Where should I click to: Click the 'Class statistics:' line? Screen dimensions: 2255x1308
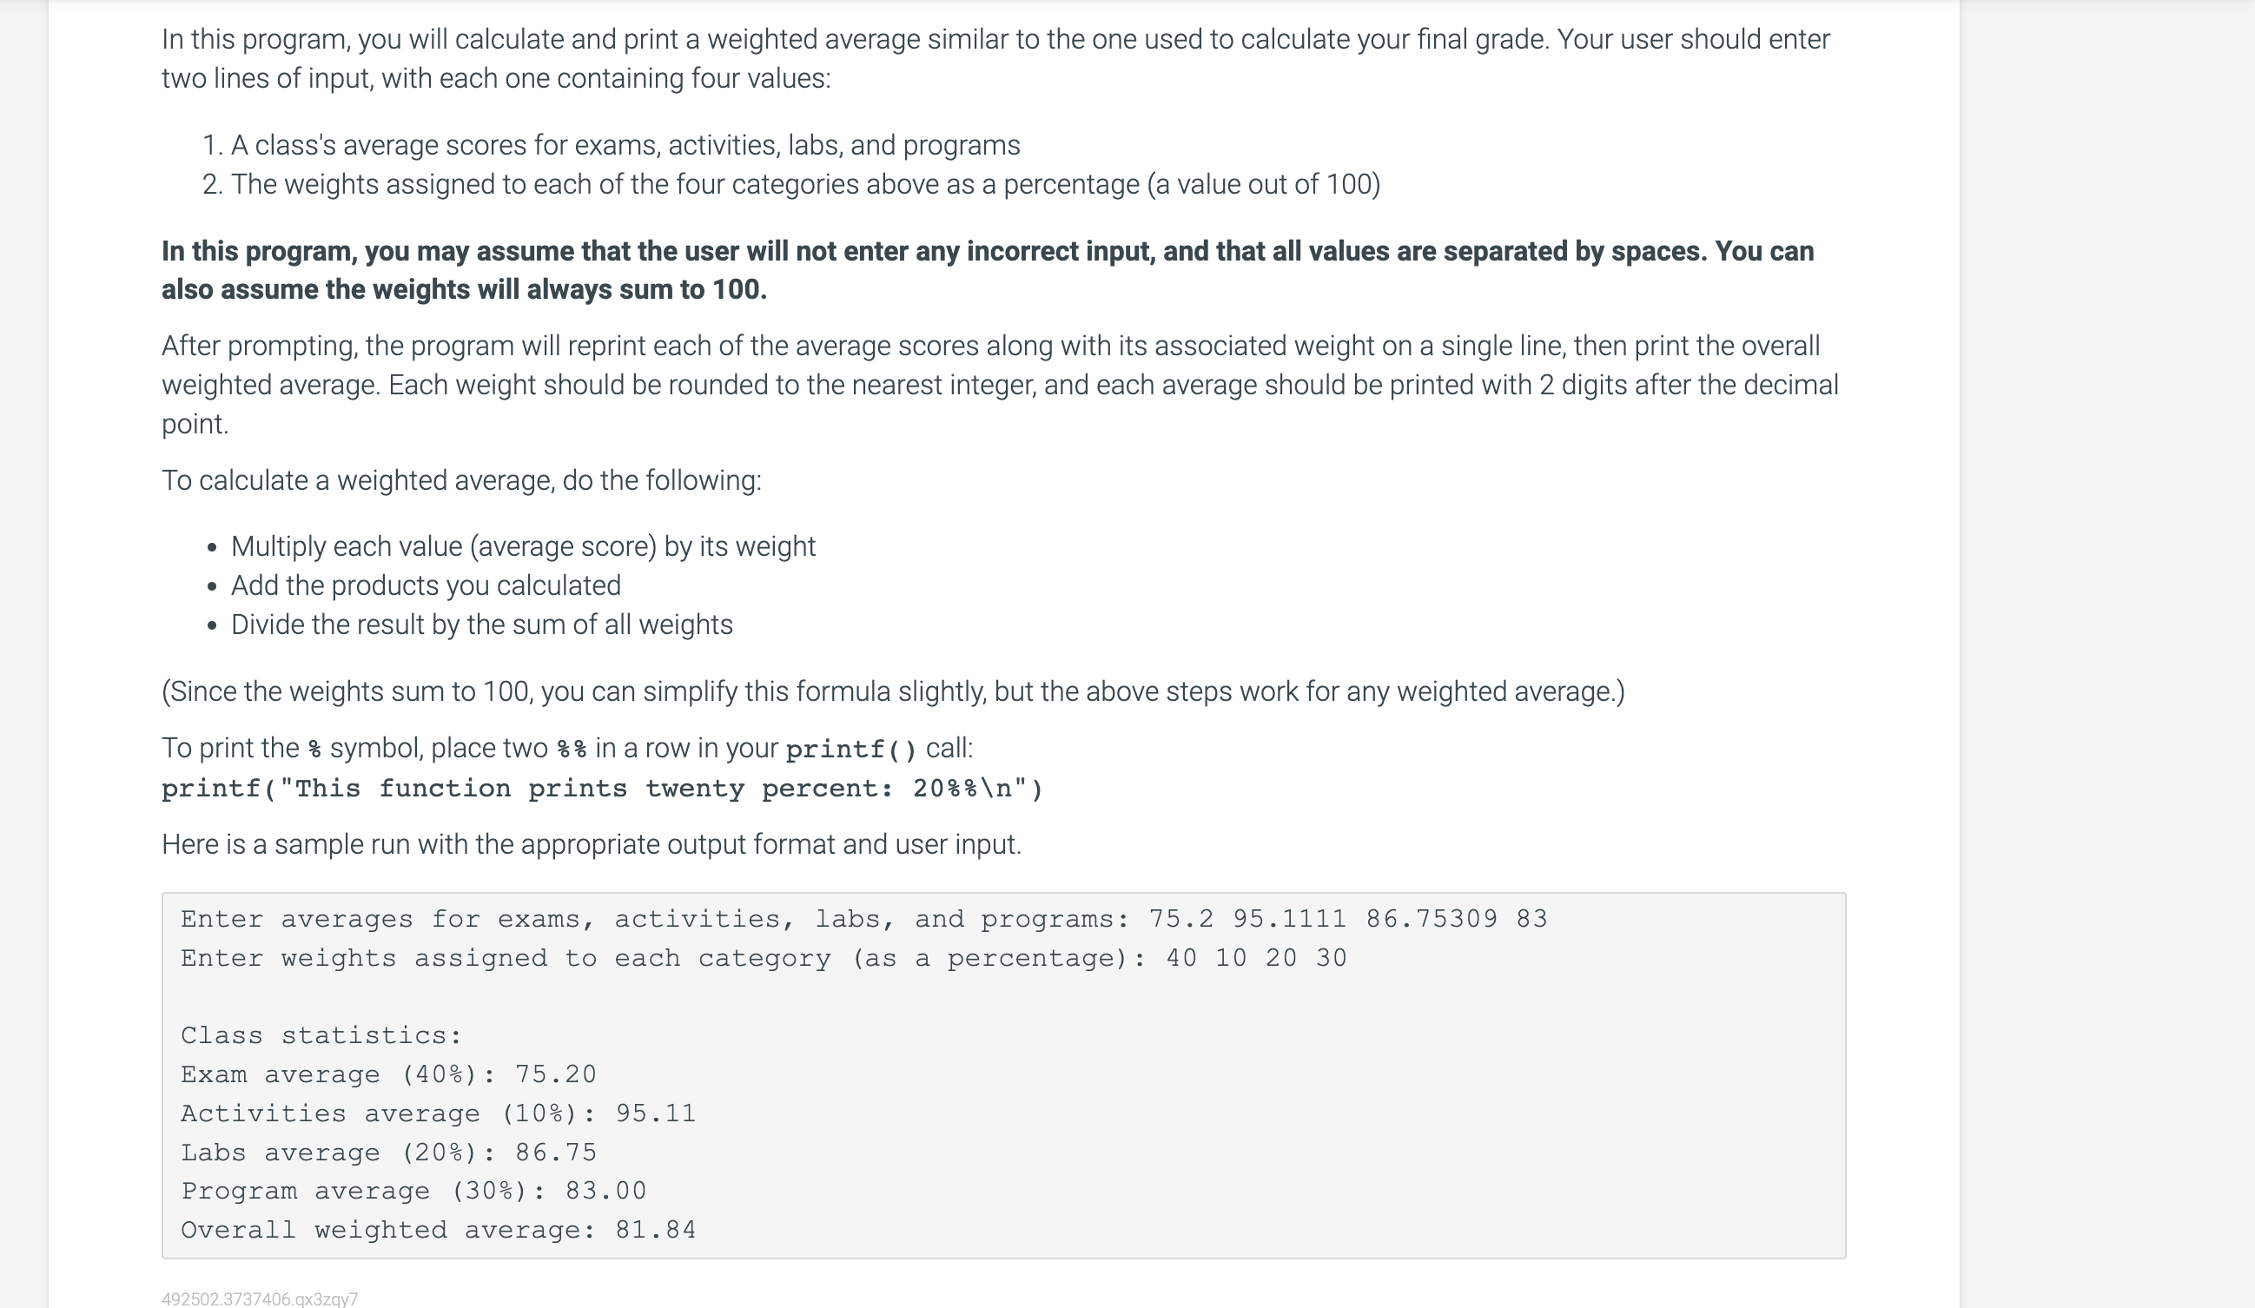[321, 1035]
